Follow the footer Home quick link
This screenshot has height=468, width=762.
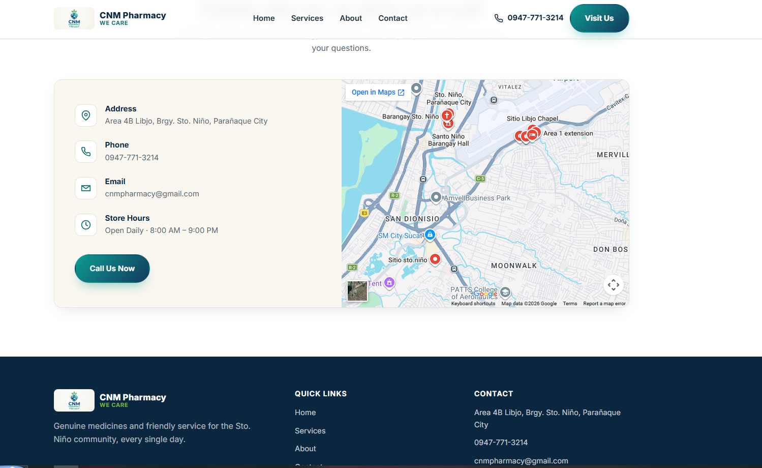tap(306, 413)
